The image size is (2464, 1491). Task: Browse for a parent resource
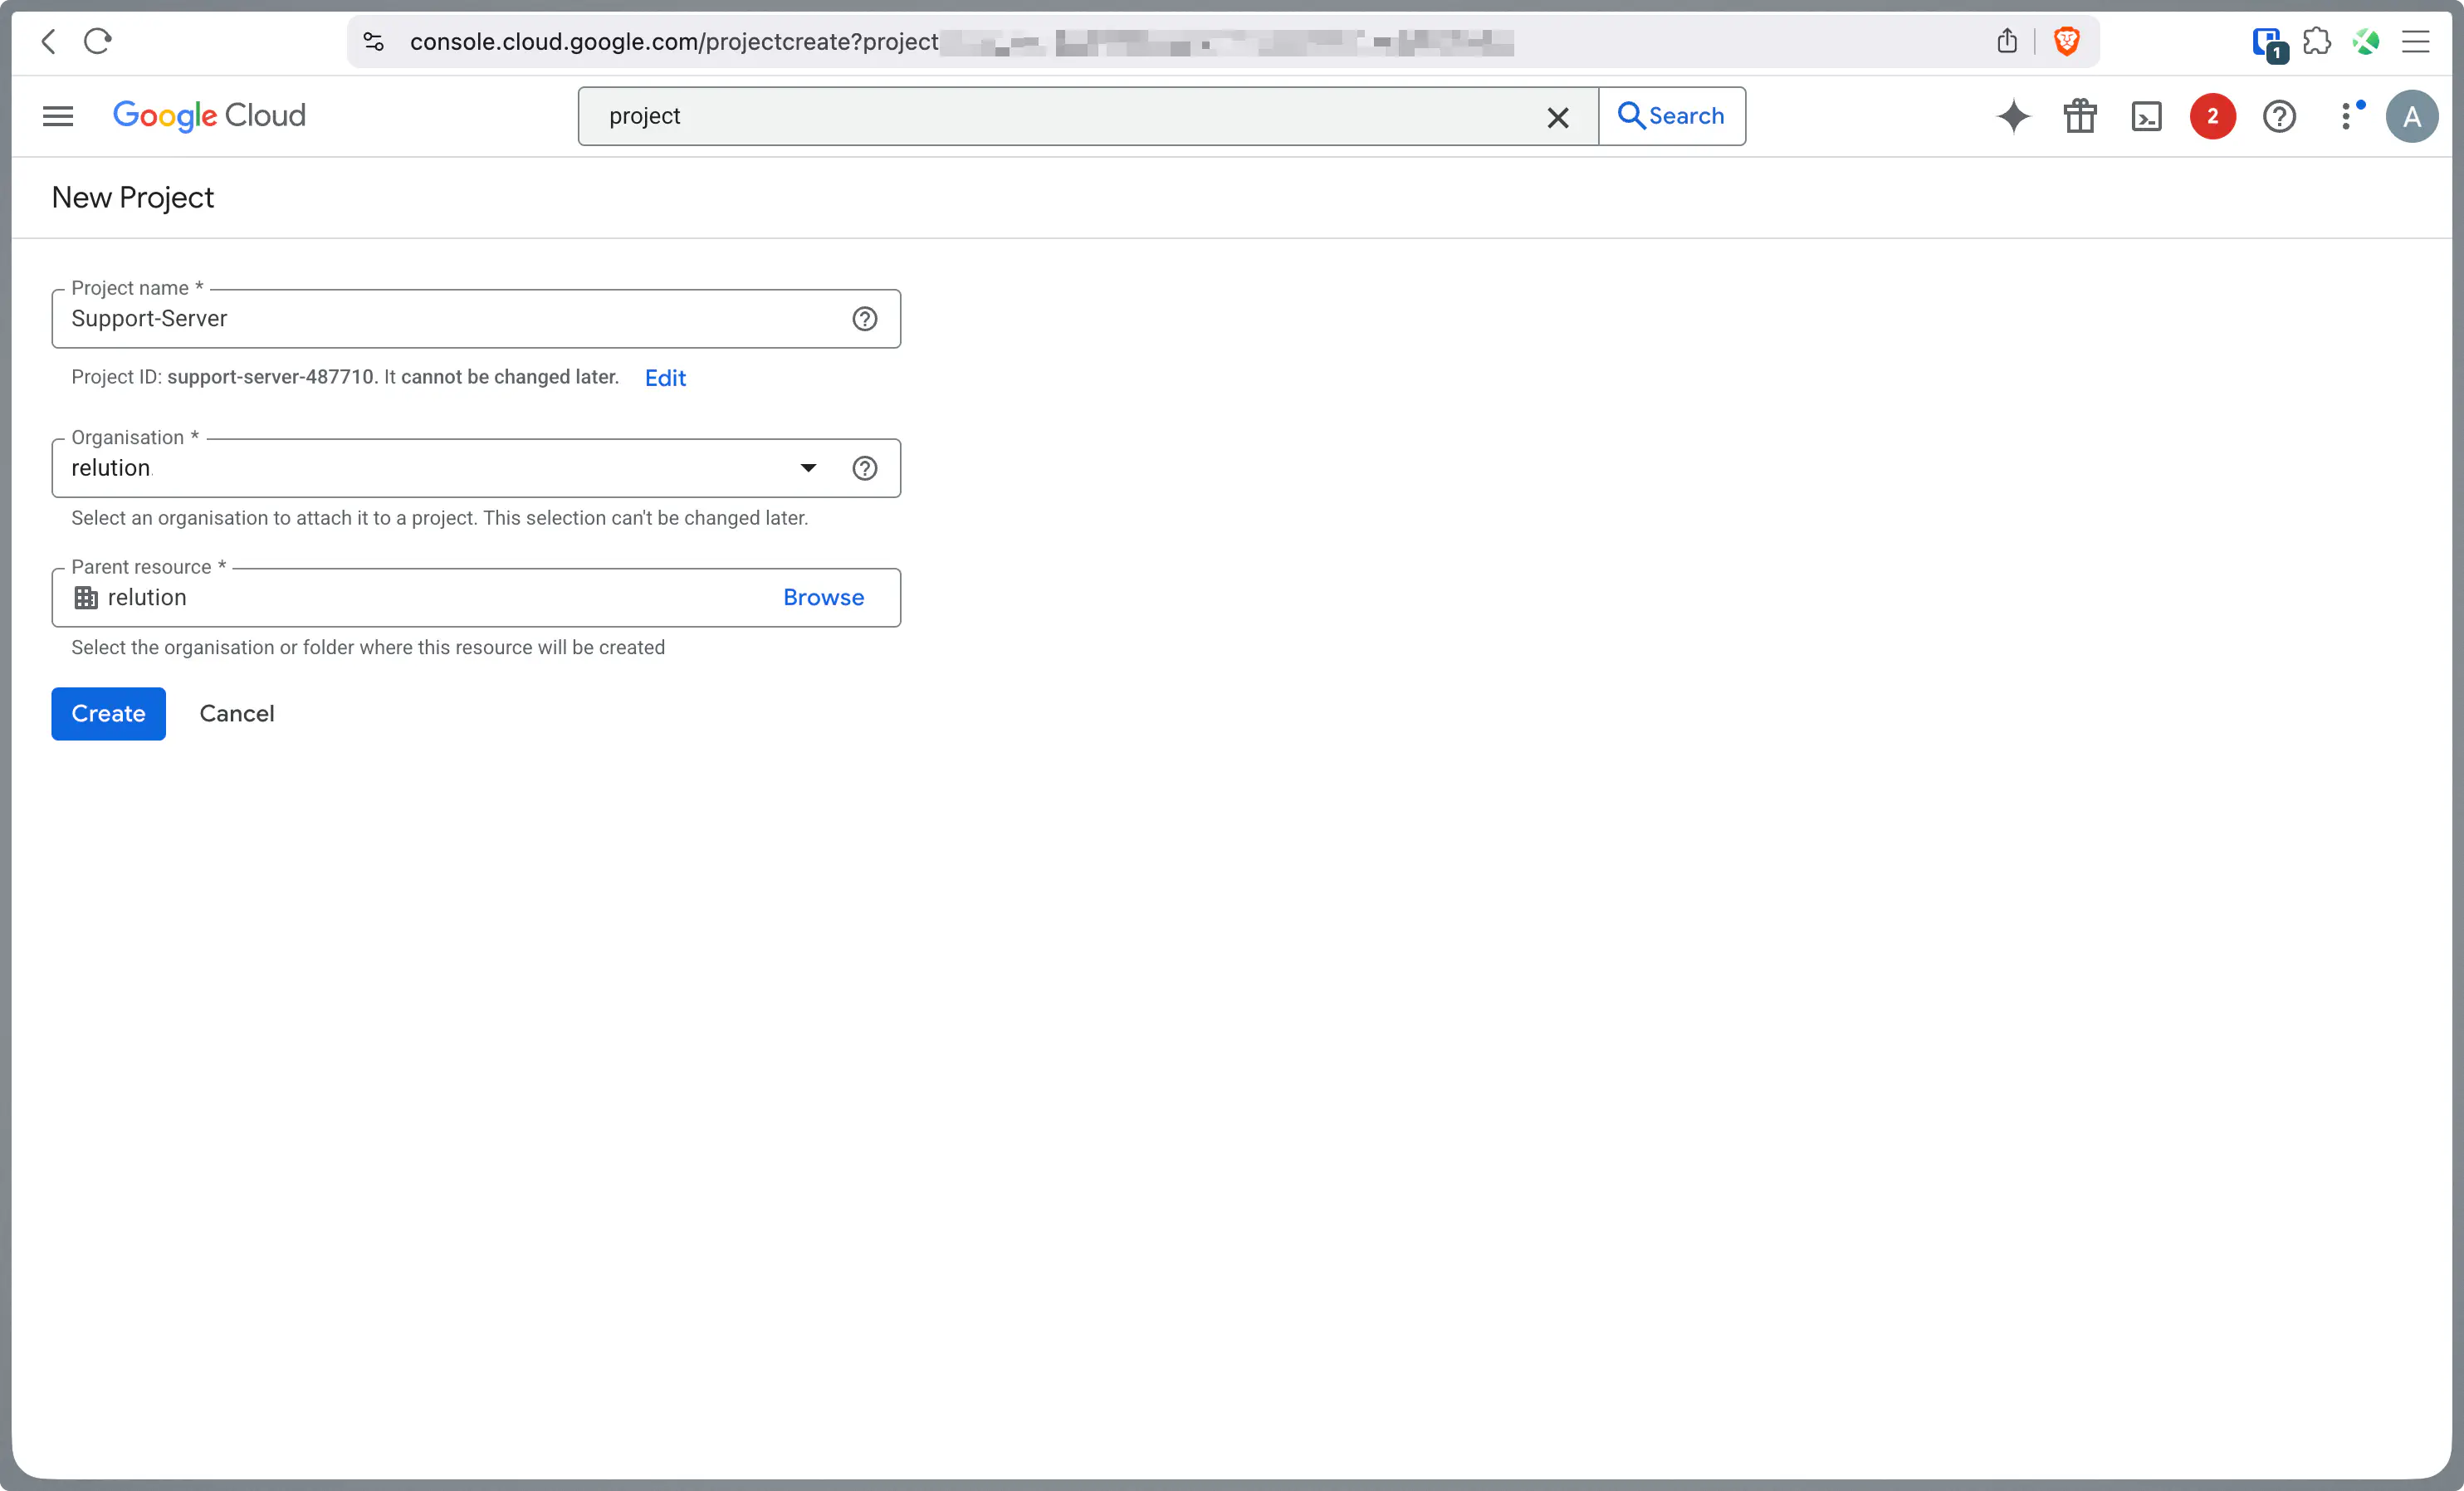pos(823,598)
